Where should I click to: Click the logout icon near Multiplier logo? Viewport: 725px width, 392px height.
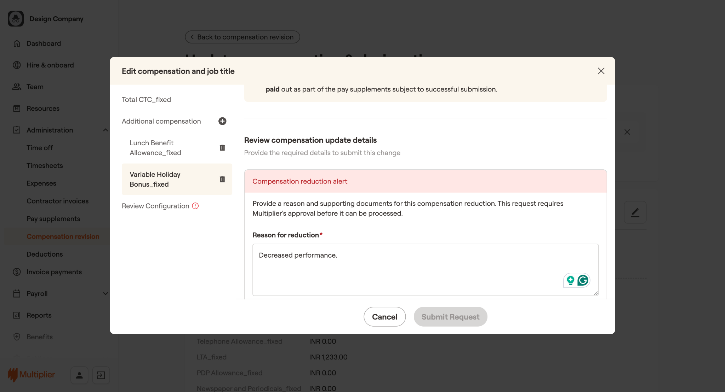[x=101, y=375]
